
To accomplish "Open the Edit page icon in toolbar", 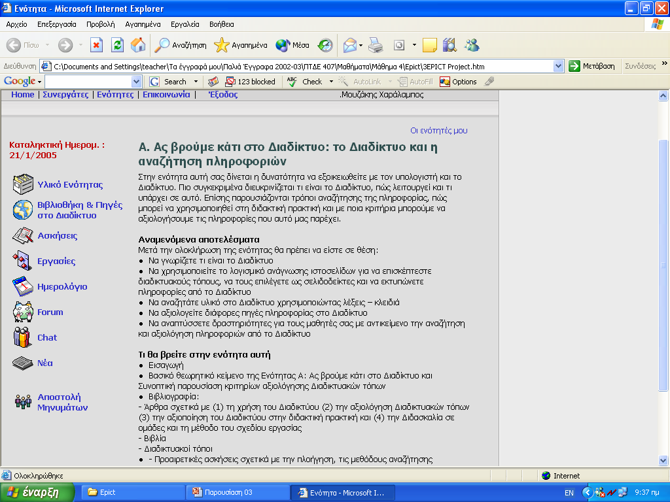I will [x=399, y=45].
